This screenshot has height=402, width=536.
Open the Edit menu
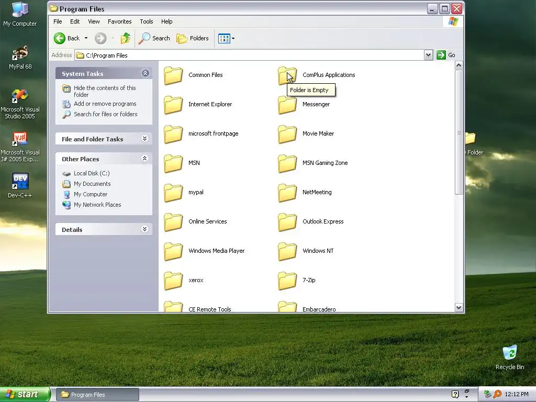[x=75, y=21]
